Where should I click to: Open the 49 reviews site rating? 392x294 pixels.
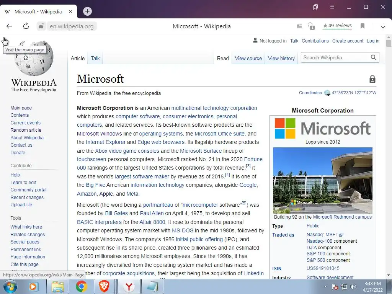(x=337, y=26)
